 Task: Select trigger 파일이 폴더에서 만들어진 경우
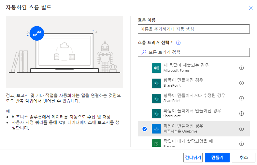pyautogui.click(x=194, y=113)
